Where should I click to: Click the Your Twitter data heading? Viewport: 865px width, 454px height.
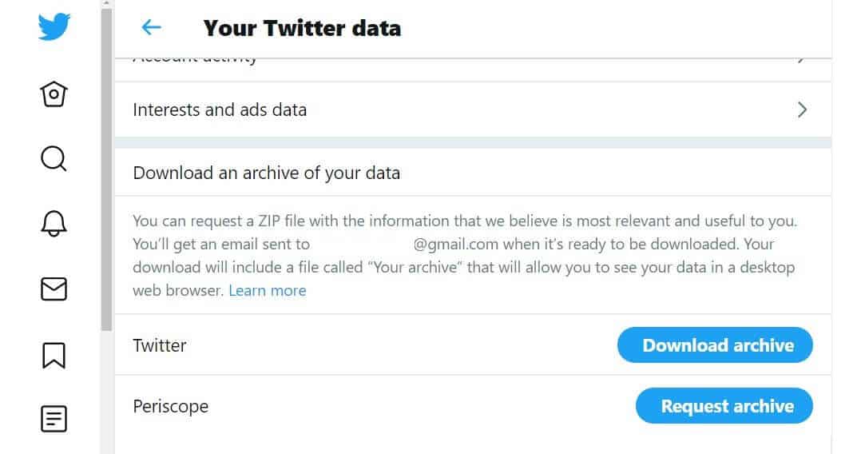[x=302, y=28]
